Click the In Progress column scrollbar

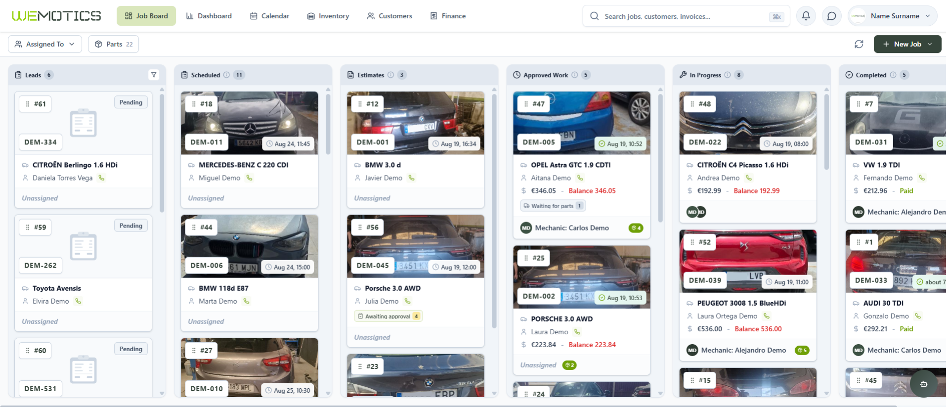coord(826,131)
